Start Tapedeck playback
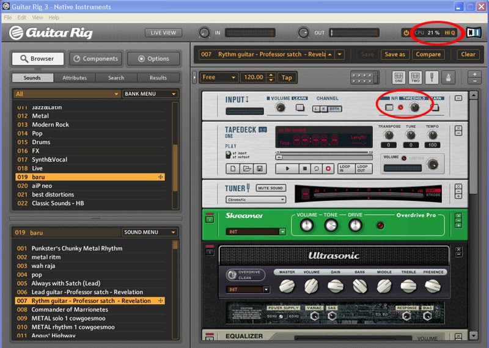 tap(287, 169)
